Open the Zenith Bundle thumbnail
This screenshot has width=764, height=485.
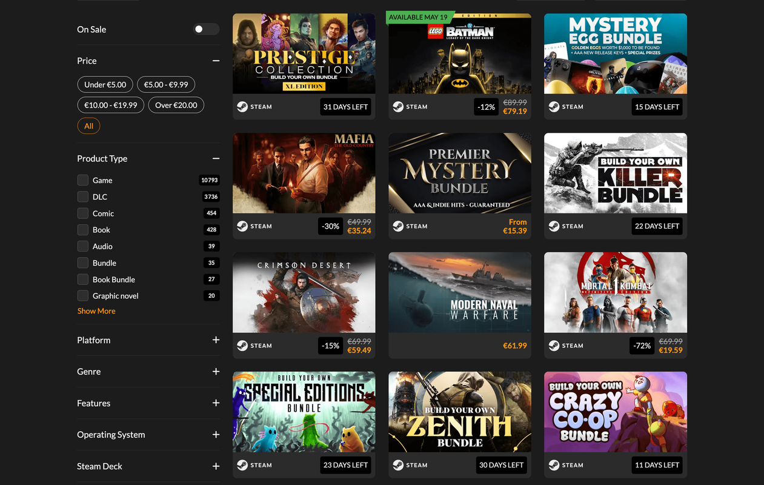460,412
